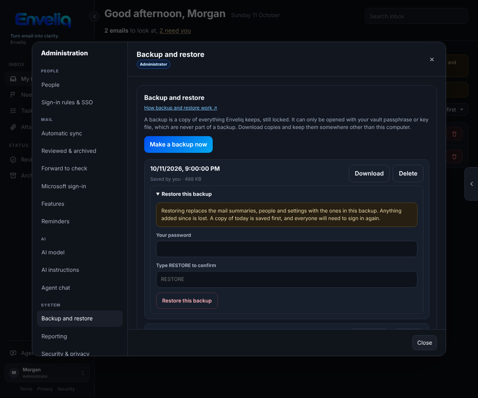
Task: Select Backup and restore in the sidebar
Action: pos(80,318)
